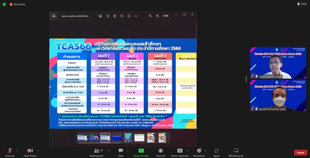Image resolution: width=310 pixels, height=158 pixels.
Task: Click the zoom out magnifier in Photos
Action: (150, 16)
